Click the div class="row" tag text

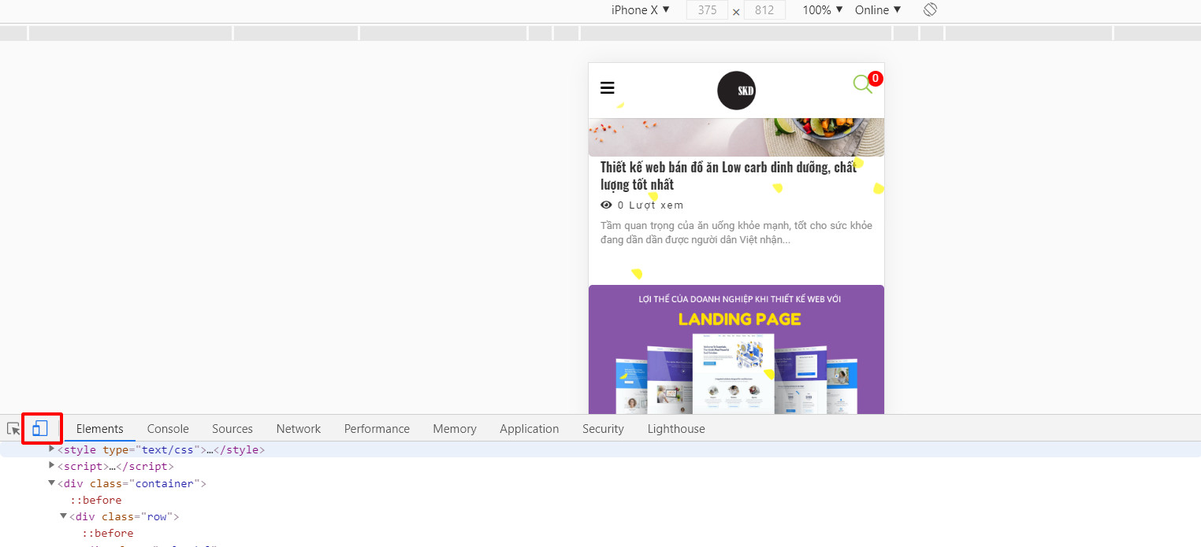(x=125, y=516)
